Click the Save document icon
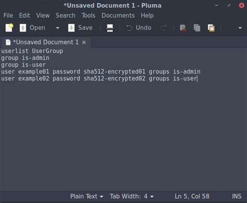This screenshot has width=247, height=203. tap(71, 28)
